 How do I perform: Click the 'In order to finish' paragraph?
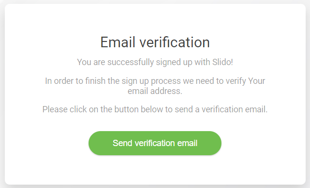tap(155, 86)
